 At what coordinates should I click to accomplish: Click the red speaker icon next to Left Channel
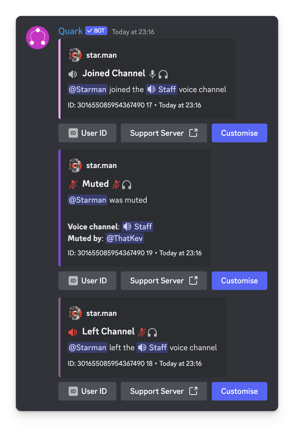point(72,332)
